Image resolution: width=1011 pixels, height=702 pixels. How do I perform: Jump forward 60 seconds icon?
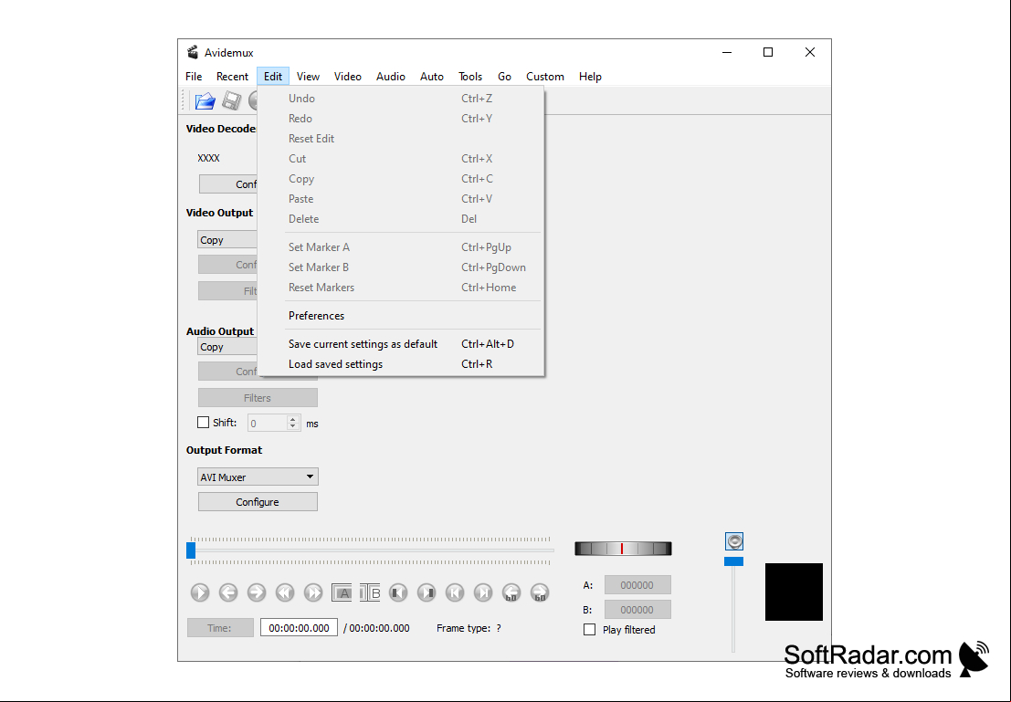(540, 592)
